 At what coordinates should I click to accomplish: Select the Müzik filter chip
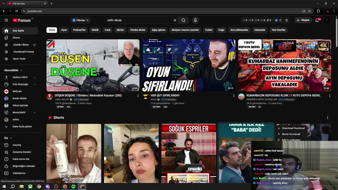point(95,30)
